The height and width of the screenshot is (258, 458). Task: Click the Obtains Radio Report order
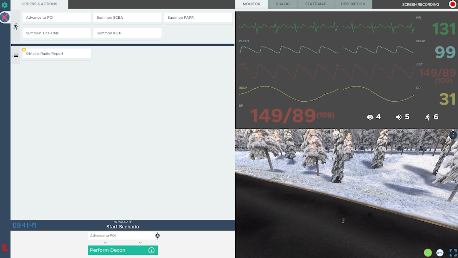pos(57,54)
